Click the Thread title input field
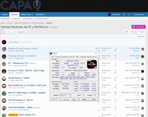The height and width of the screenshot is (117, 148). point(83,42)
